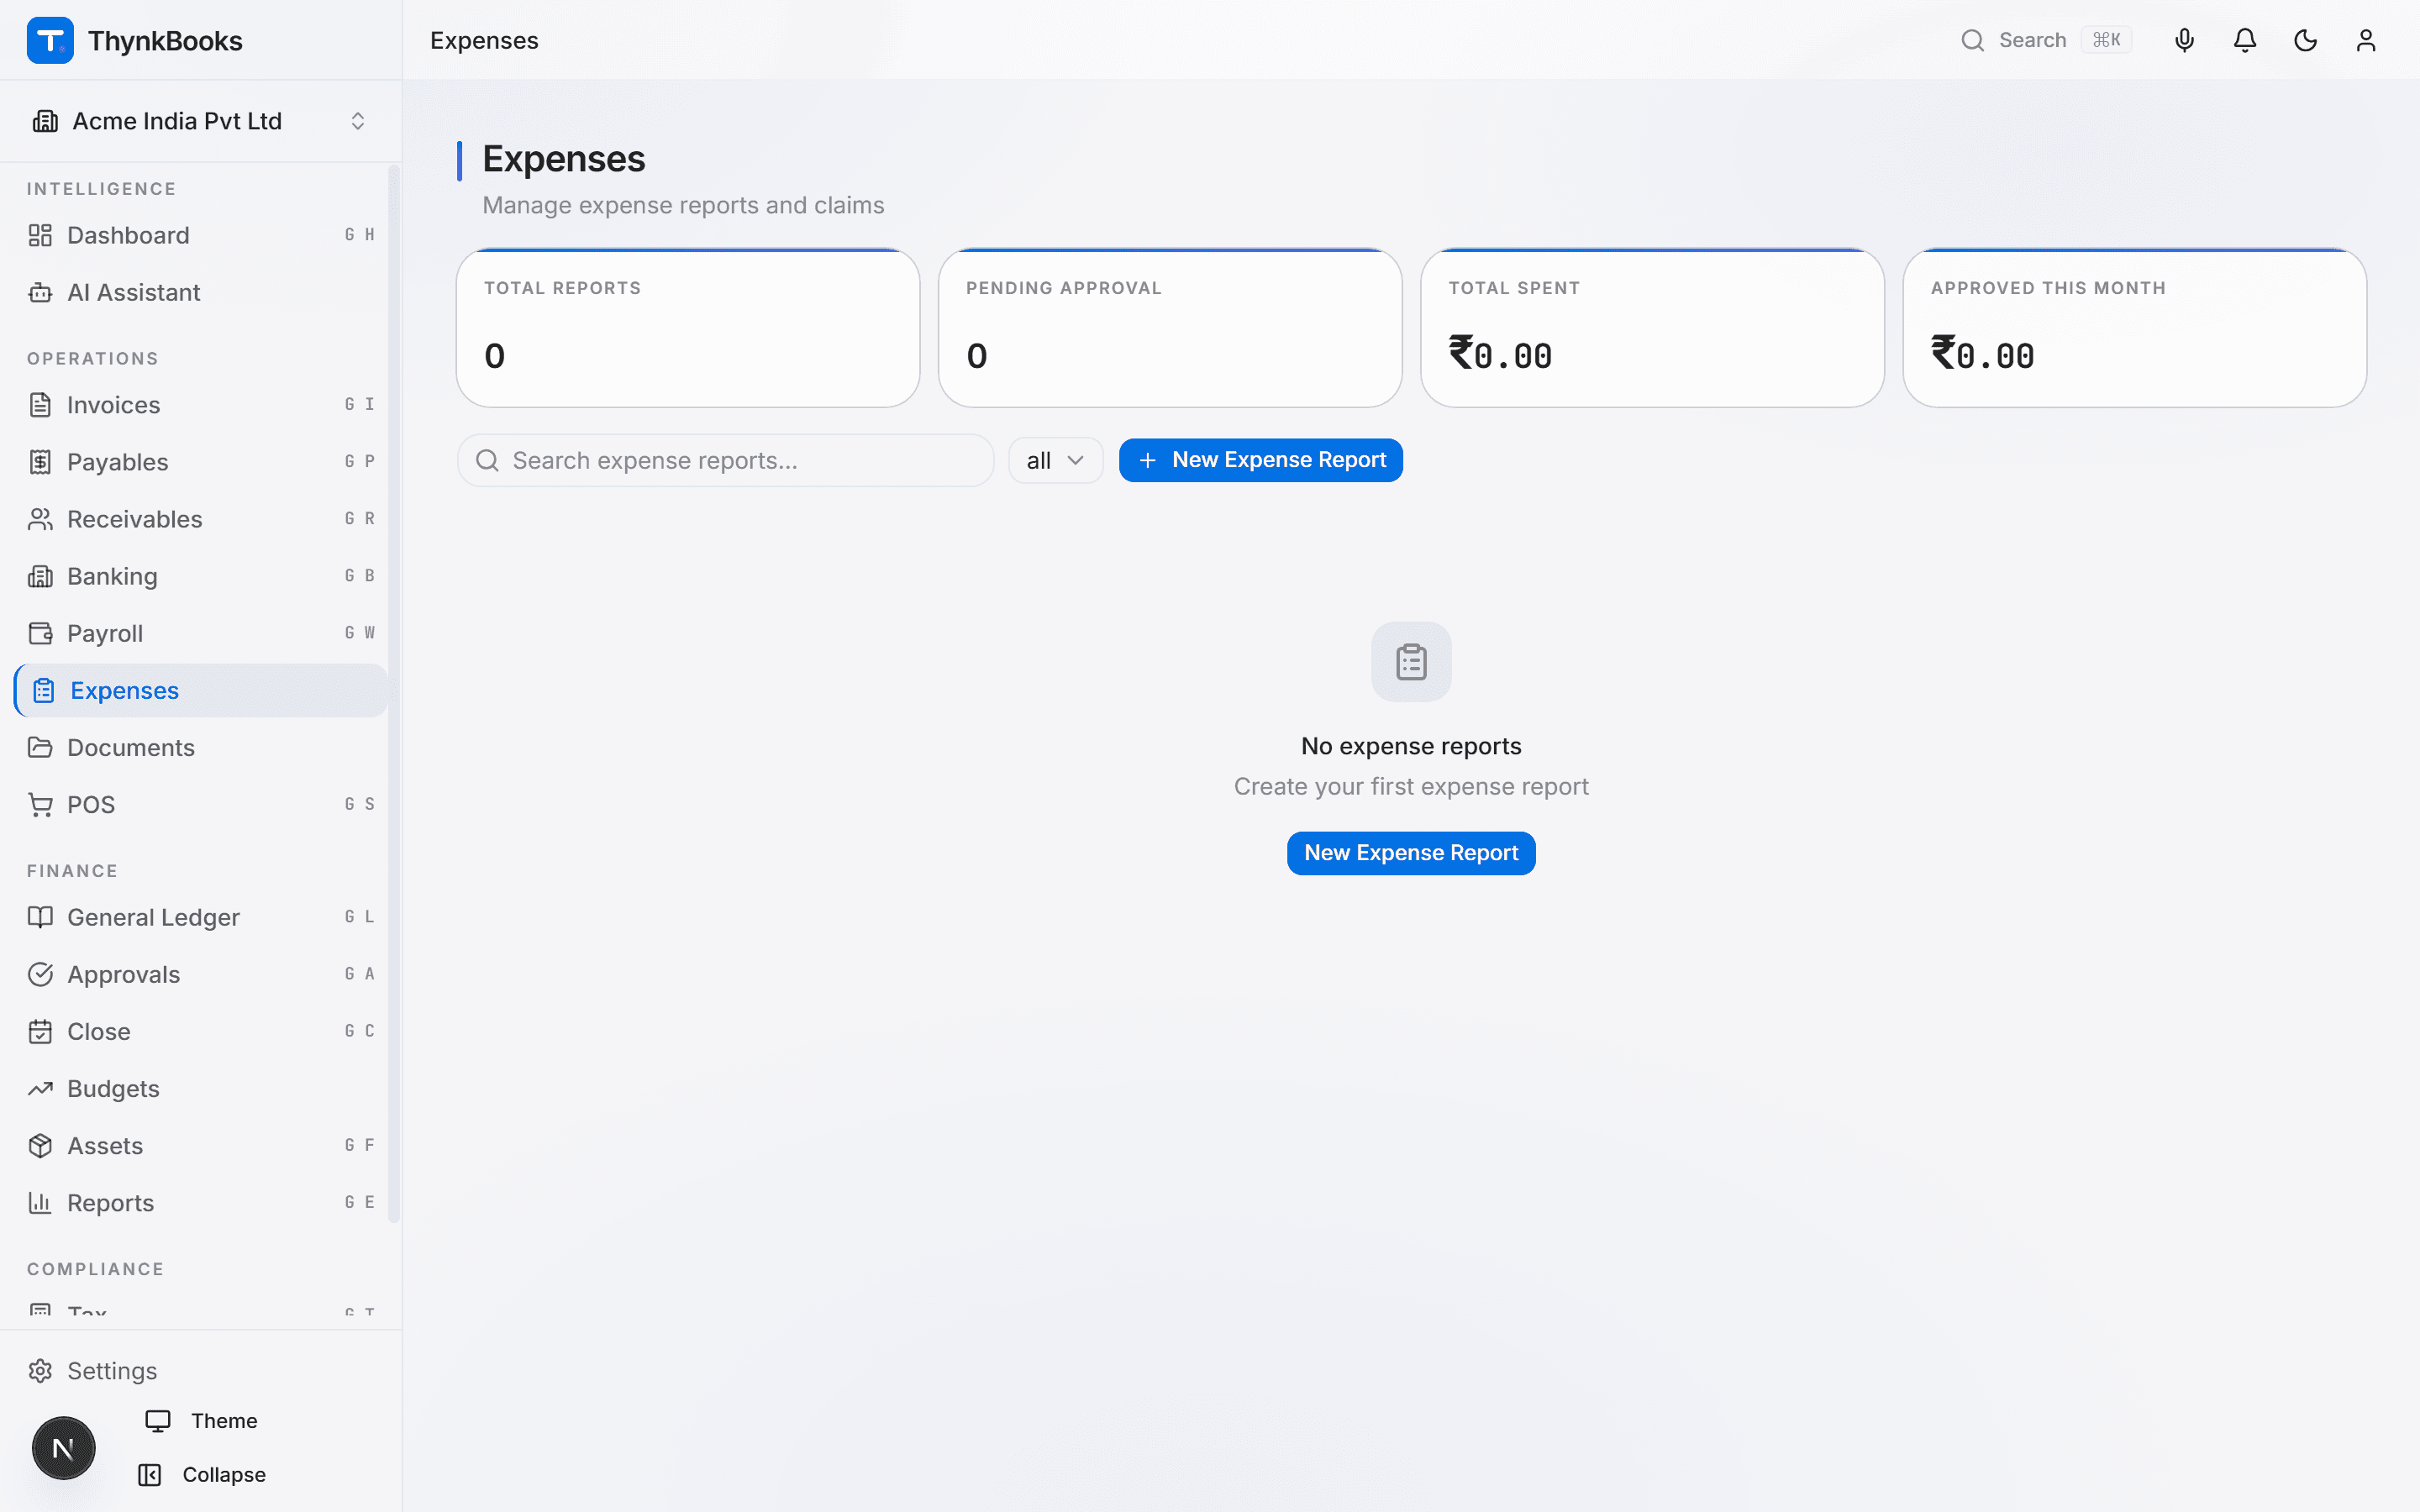The width and height of the screenshot is (2420, 1512).
Task: Go to AI Assistant menu label
Action: click(x=134, y=292)
